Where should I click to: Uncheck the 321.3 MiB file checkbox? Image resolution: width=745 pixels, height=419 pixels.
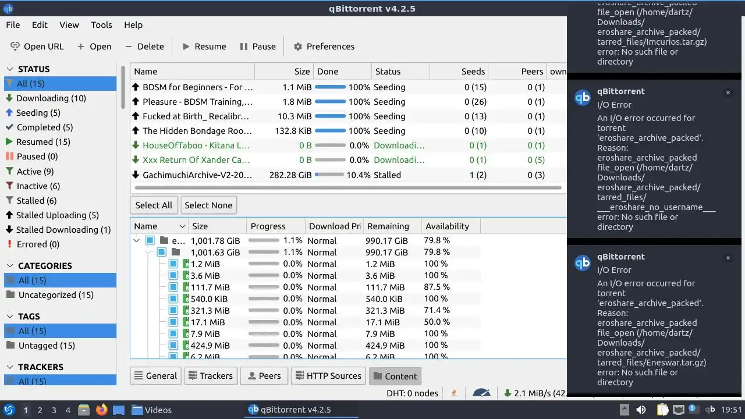pyautogui.click(x=173, y=310)
